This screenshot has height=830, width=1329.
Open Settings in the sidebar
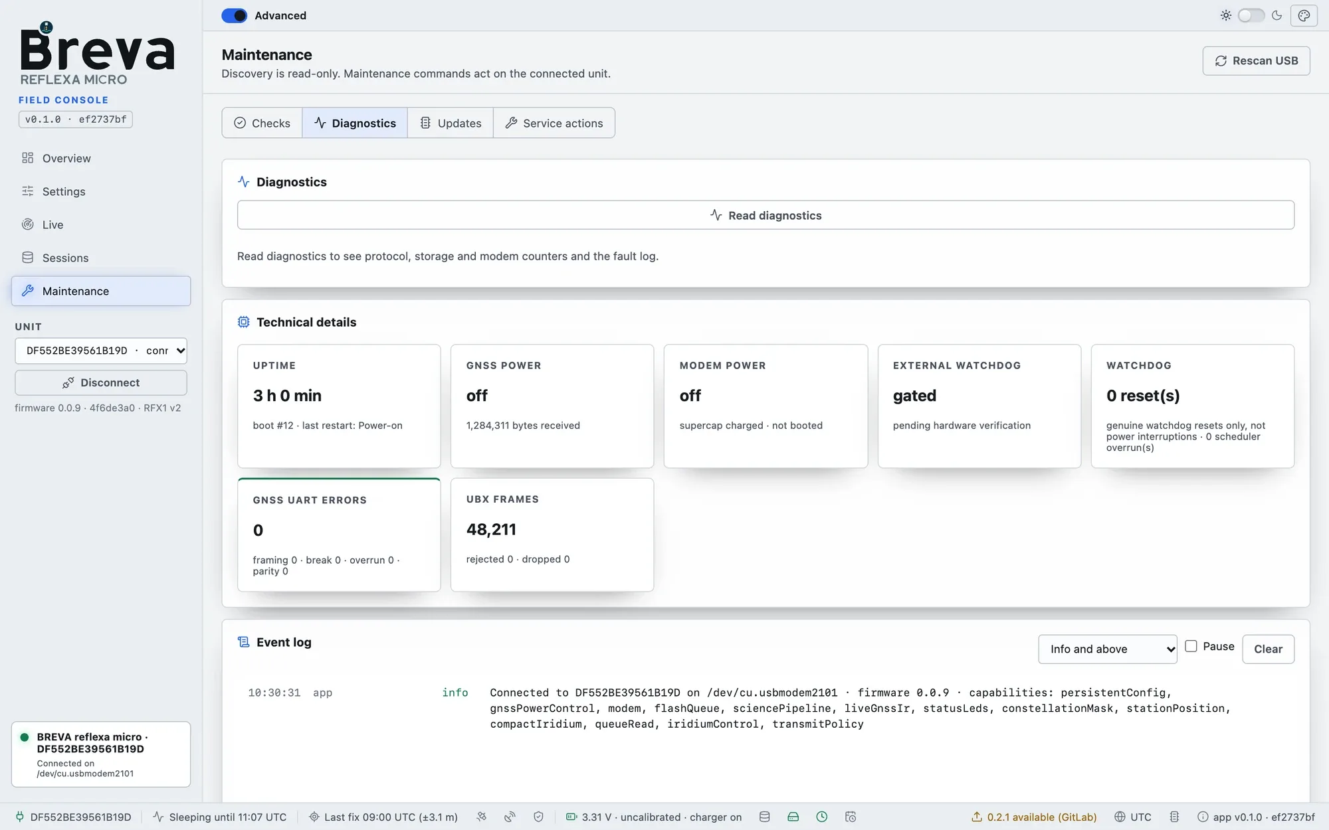tap(101, 191)
